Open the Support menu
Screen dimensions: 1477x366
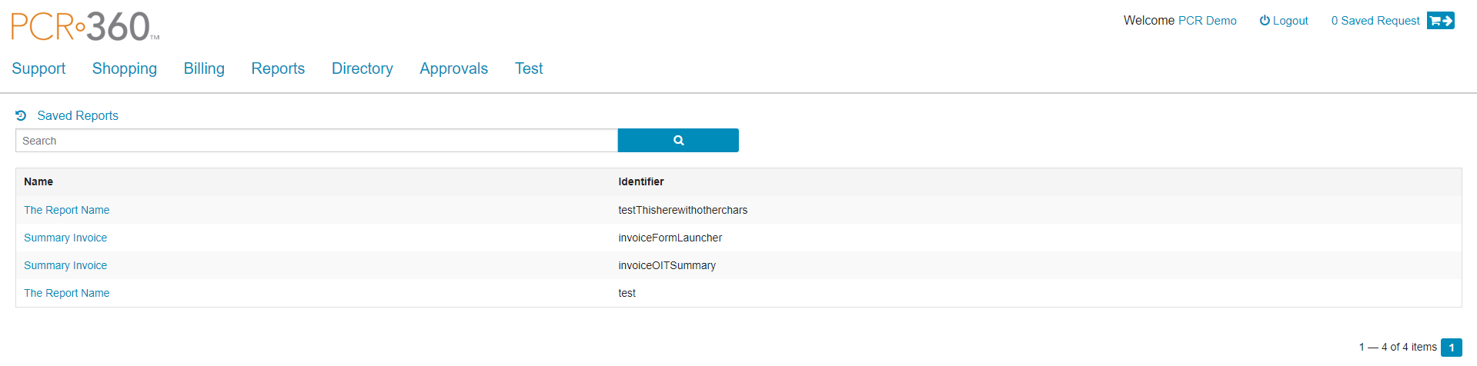(38, 68)
